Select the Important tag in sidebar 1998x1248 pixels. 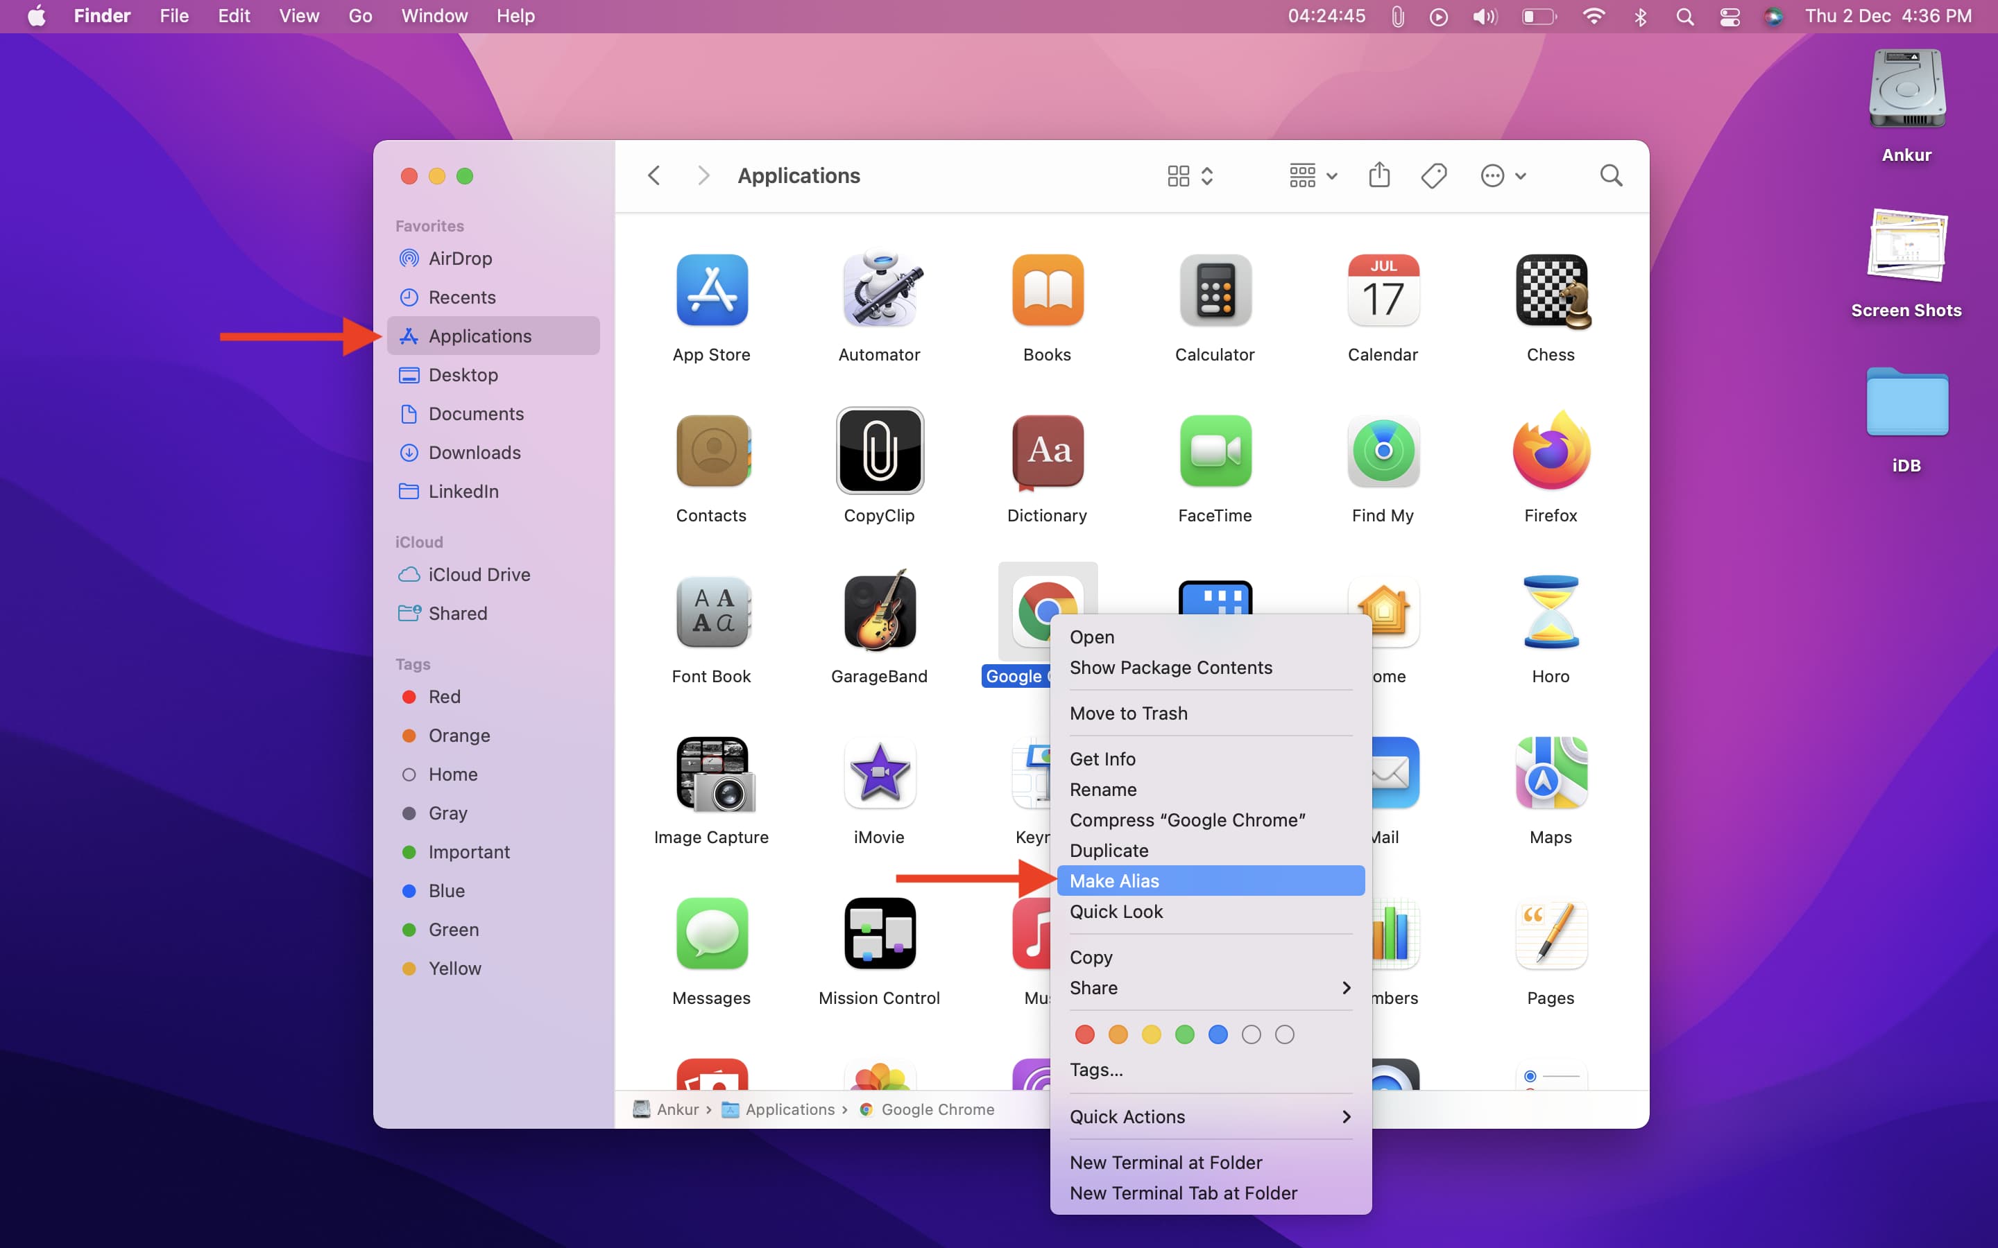[494, 852]
